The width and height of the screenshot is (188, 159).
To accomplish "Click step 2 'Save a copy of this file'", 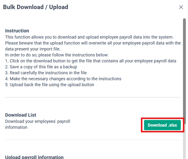I will tap(41, 67).
